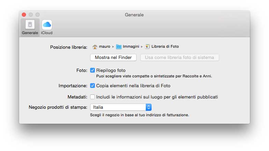The image size is (269, 151).
Task: Click the Libreria di Foto library icon
Action: (x=147, y=47)
